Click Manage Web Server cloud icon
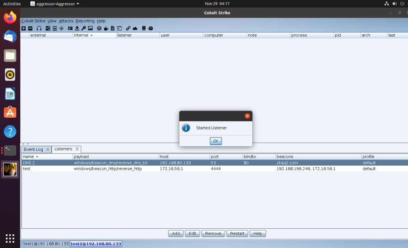Viewport: 408px width, 248px height. [x=135, y=28]
